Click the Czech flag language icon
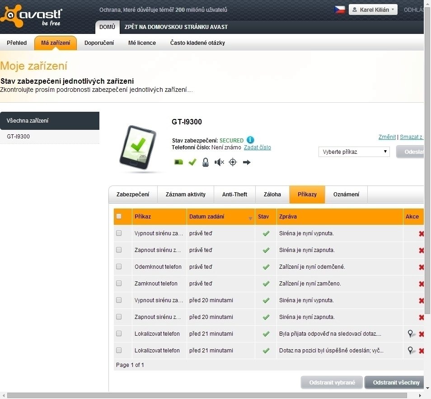This screenshot has height=399, width=431. 339,9
